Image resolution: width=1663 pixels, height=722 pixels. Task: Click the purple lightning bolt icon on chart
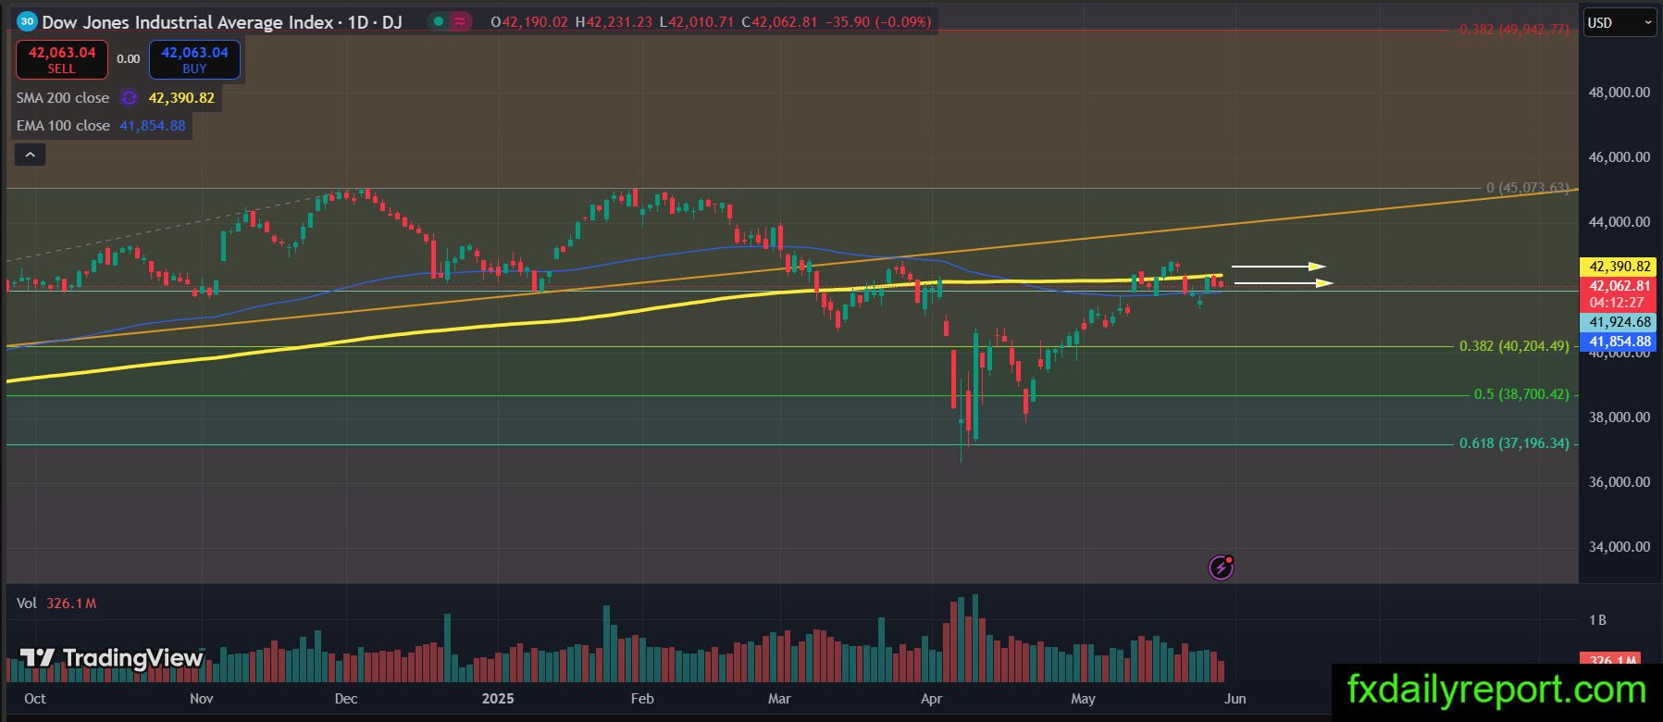pyautogui.click(x=1222, y=567)
